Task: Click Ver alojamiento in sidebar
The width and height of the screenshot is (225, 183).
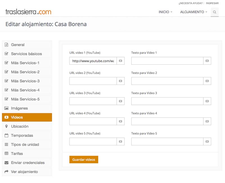Action: coord(27,172)
